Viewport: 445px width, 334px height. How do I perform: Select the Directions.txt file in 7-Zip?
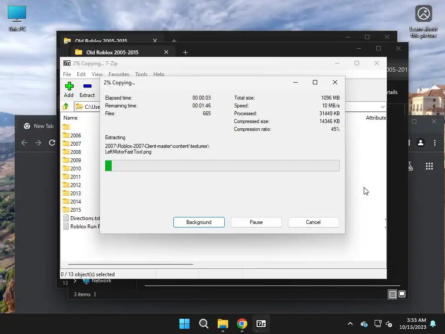[x=81, y=218]
